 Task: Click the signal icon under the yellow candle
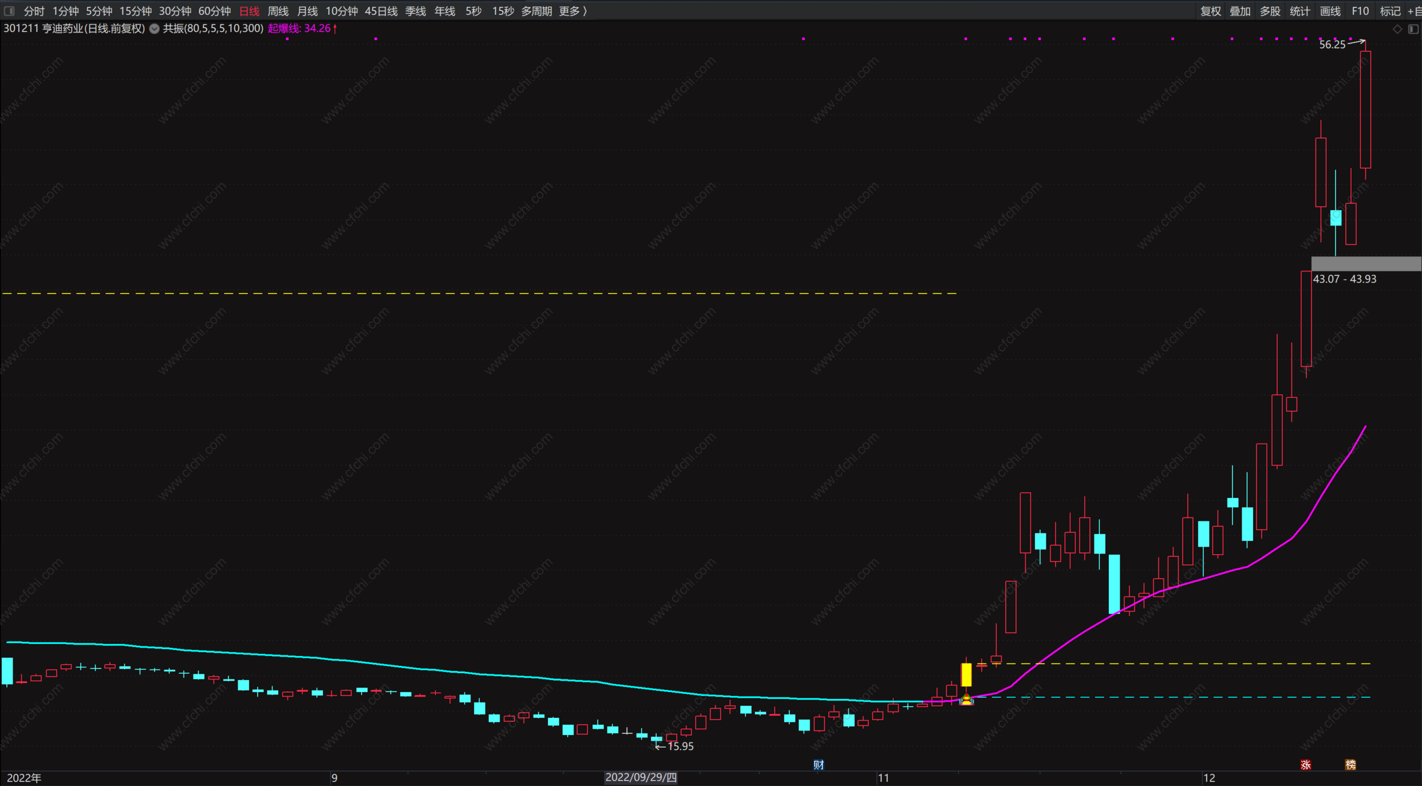(966, 700)
